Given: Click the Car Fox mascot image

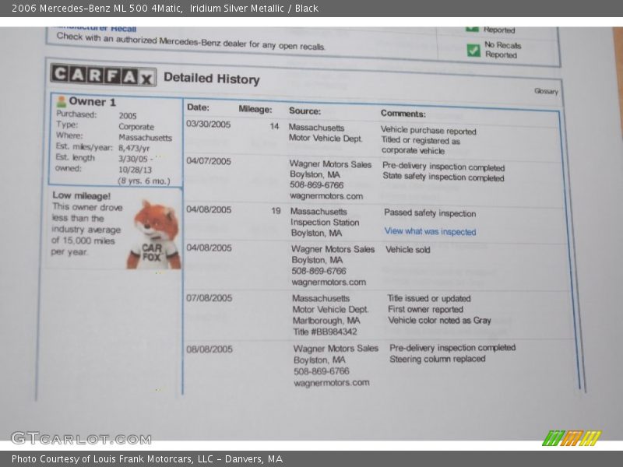Looking at the screenshot, I should (155, 235).
